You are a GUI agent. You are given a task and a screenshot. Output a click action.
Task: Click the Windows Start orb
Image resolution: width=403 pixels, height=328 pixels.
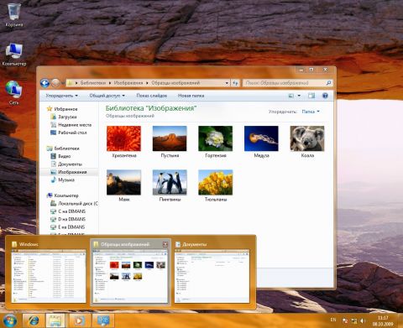pyautogui.click(x=10, y=320)
